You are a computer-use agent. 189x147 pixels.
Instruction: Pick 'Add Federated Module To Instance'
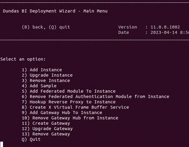[69, 91]
